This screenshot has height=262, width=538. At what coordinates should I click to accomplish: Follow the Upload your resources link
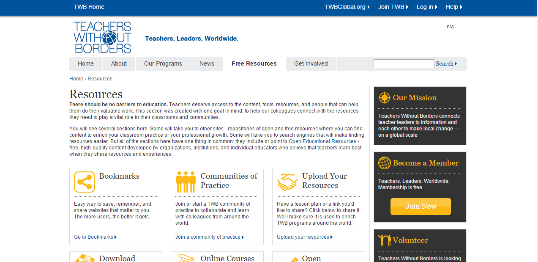pyautogui.click(x=305, y=237)
